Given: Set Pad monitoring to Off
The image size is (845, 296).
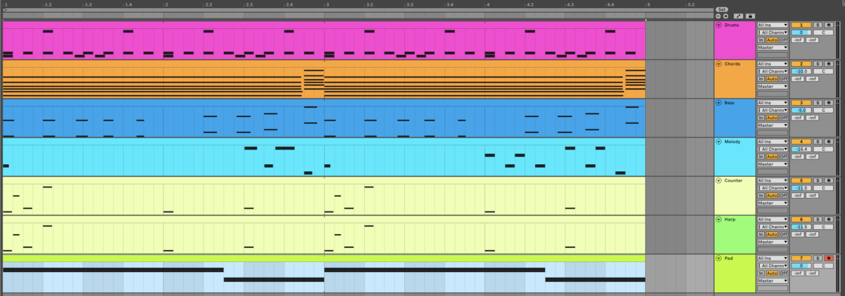Looking at the screenshot, I should pos(784,273).
